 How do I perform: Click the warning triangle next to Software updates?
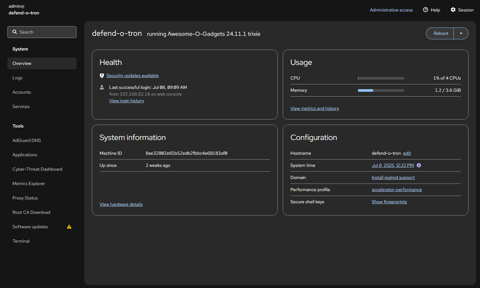[69, 227]
